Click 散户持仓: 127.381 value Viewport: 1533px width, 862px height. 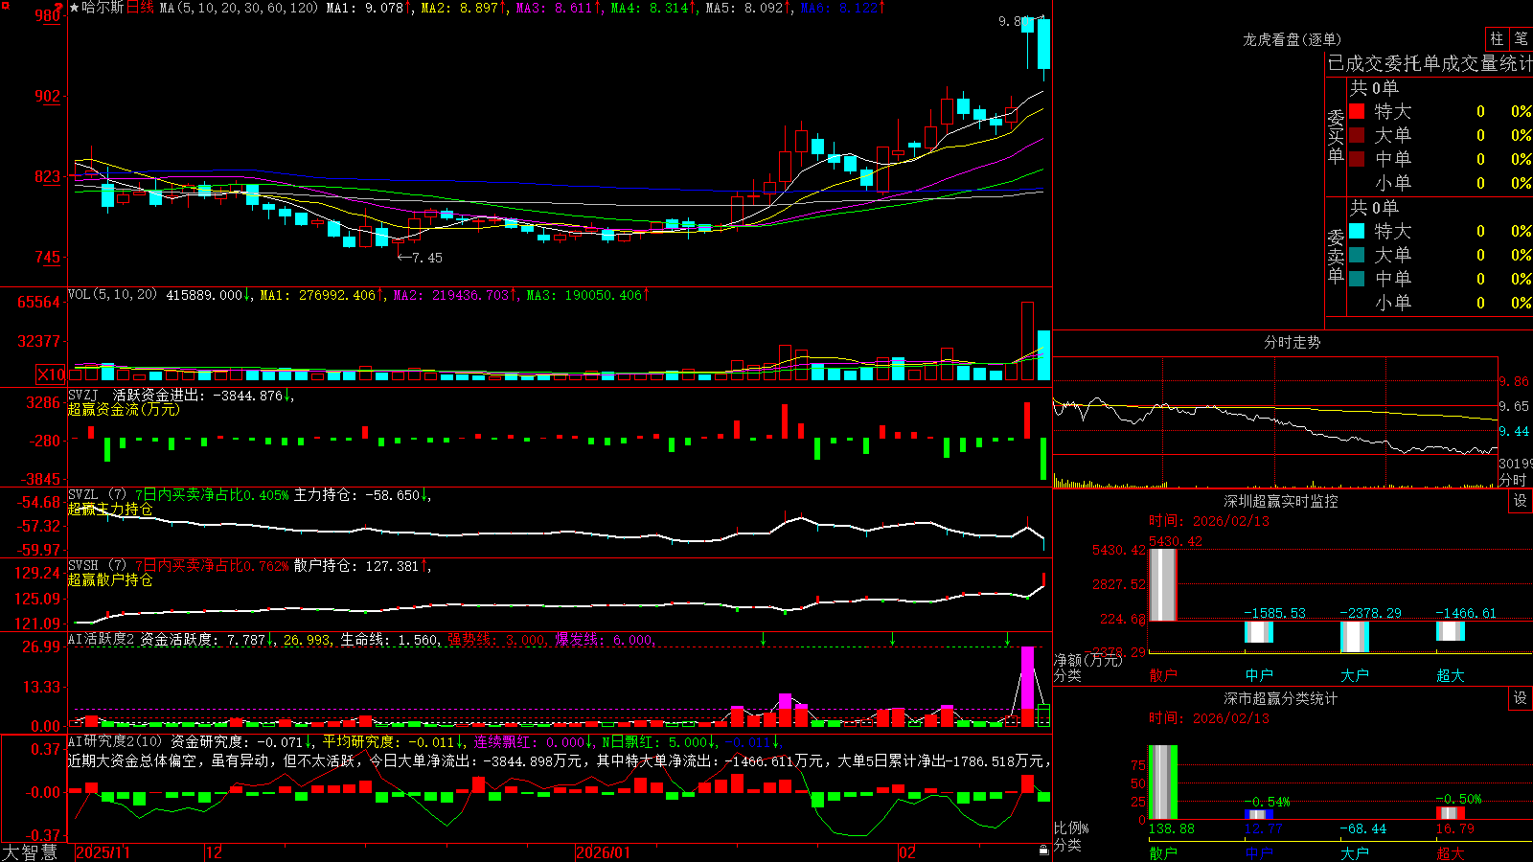coord(362,566)
